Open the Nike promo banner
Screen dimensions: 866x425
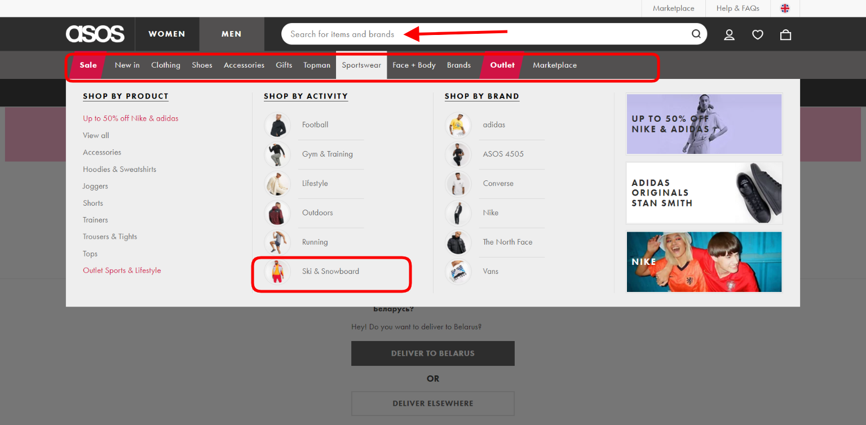pos(704,262)
